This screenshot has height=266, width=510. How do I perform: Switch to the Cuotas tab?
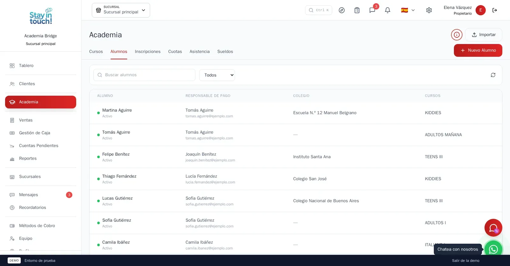175,52
